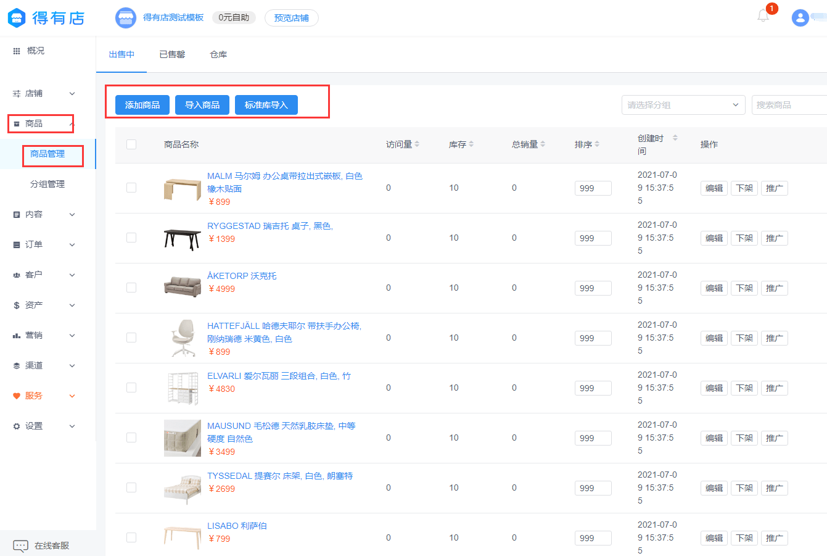Screen dimensions: 827x556
Task: Click the 添加商品 add product button
Action: [141, 104]
